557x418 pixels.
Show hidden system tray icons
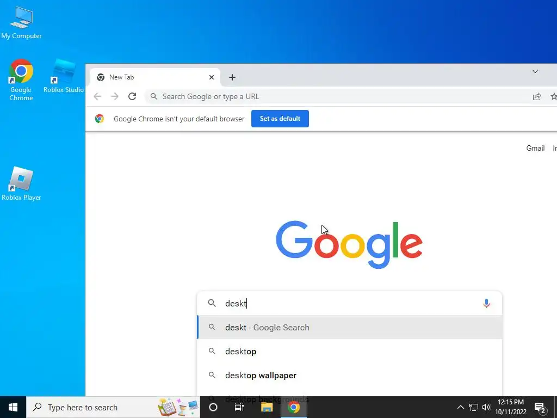[460, 407]
